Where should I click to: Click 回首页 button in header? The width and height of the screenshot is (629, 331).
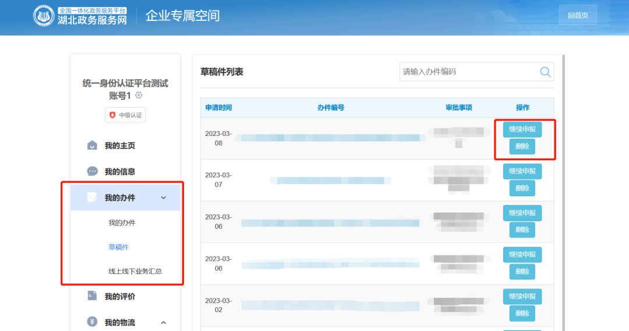[x=577, y=15]
